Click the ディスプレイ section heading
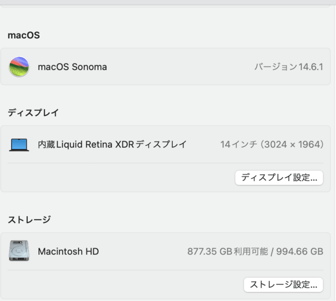 tap(33, 113)
